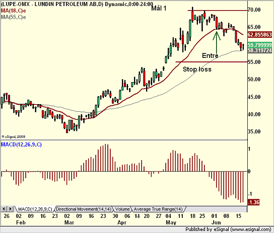The height and width of the screenshot is (233, 274).
Task: Click the 45.00 price axis label
Action: 254,97
